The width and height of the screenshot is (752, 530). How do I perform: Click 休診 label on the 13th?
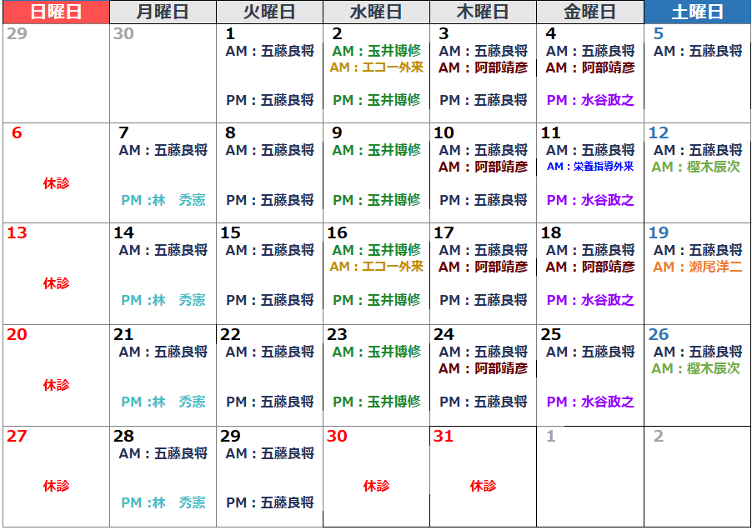[56, 283]
